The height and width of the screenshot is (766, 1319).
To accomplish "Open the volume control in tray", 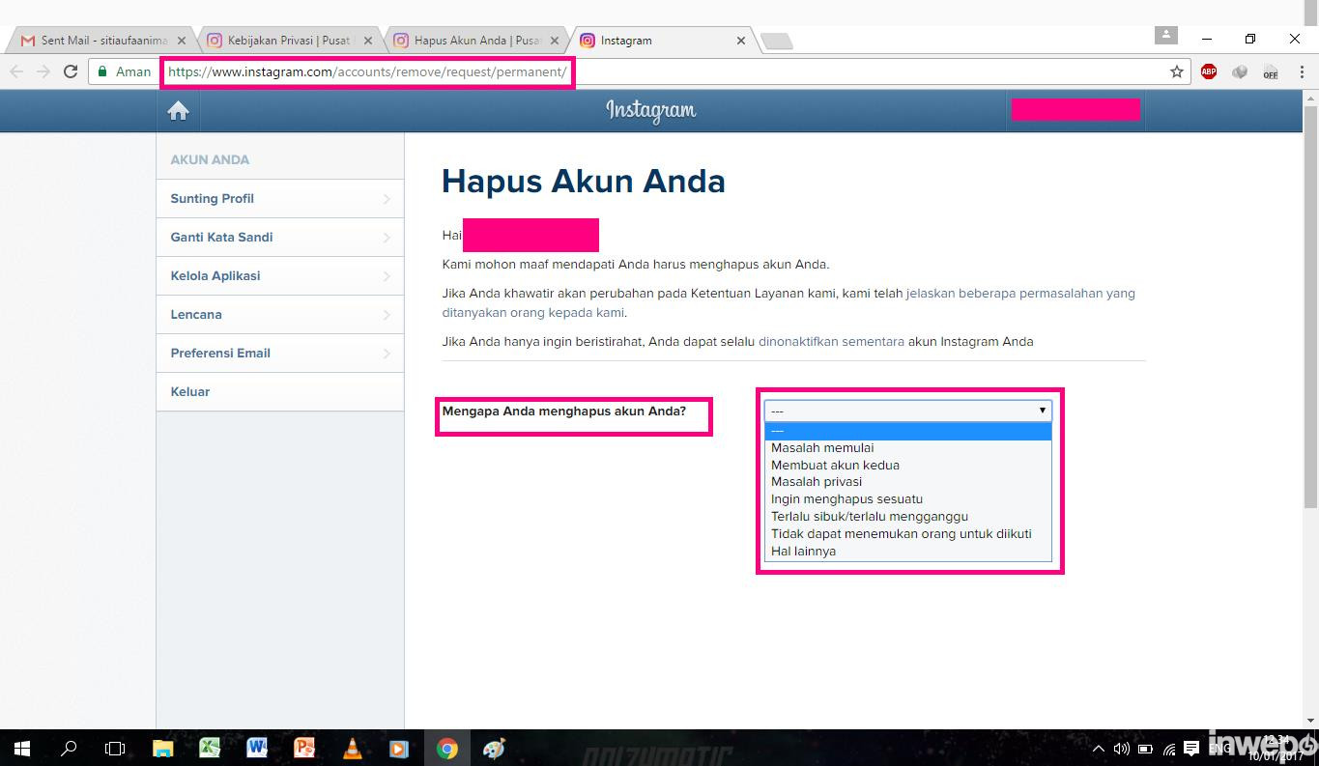I will [x=1122, y=749].
